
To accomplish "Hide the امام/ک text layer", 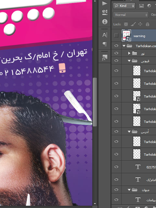I will tap(116, 179).
